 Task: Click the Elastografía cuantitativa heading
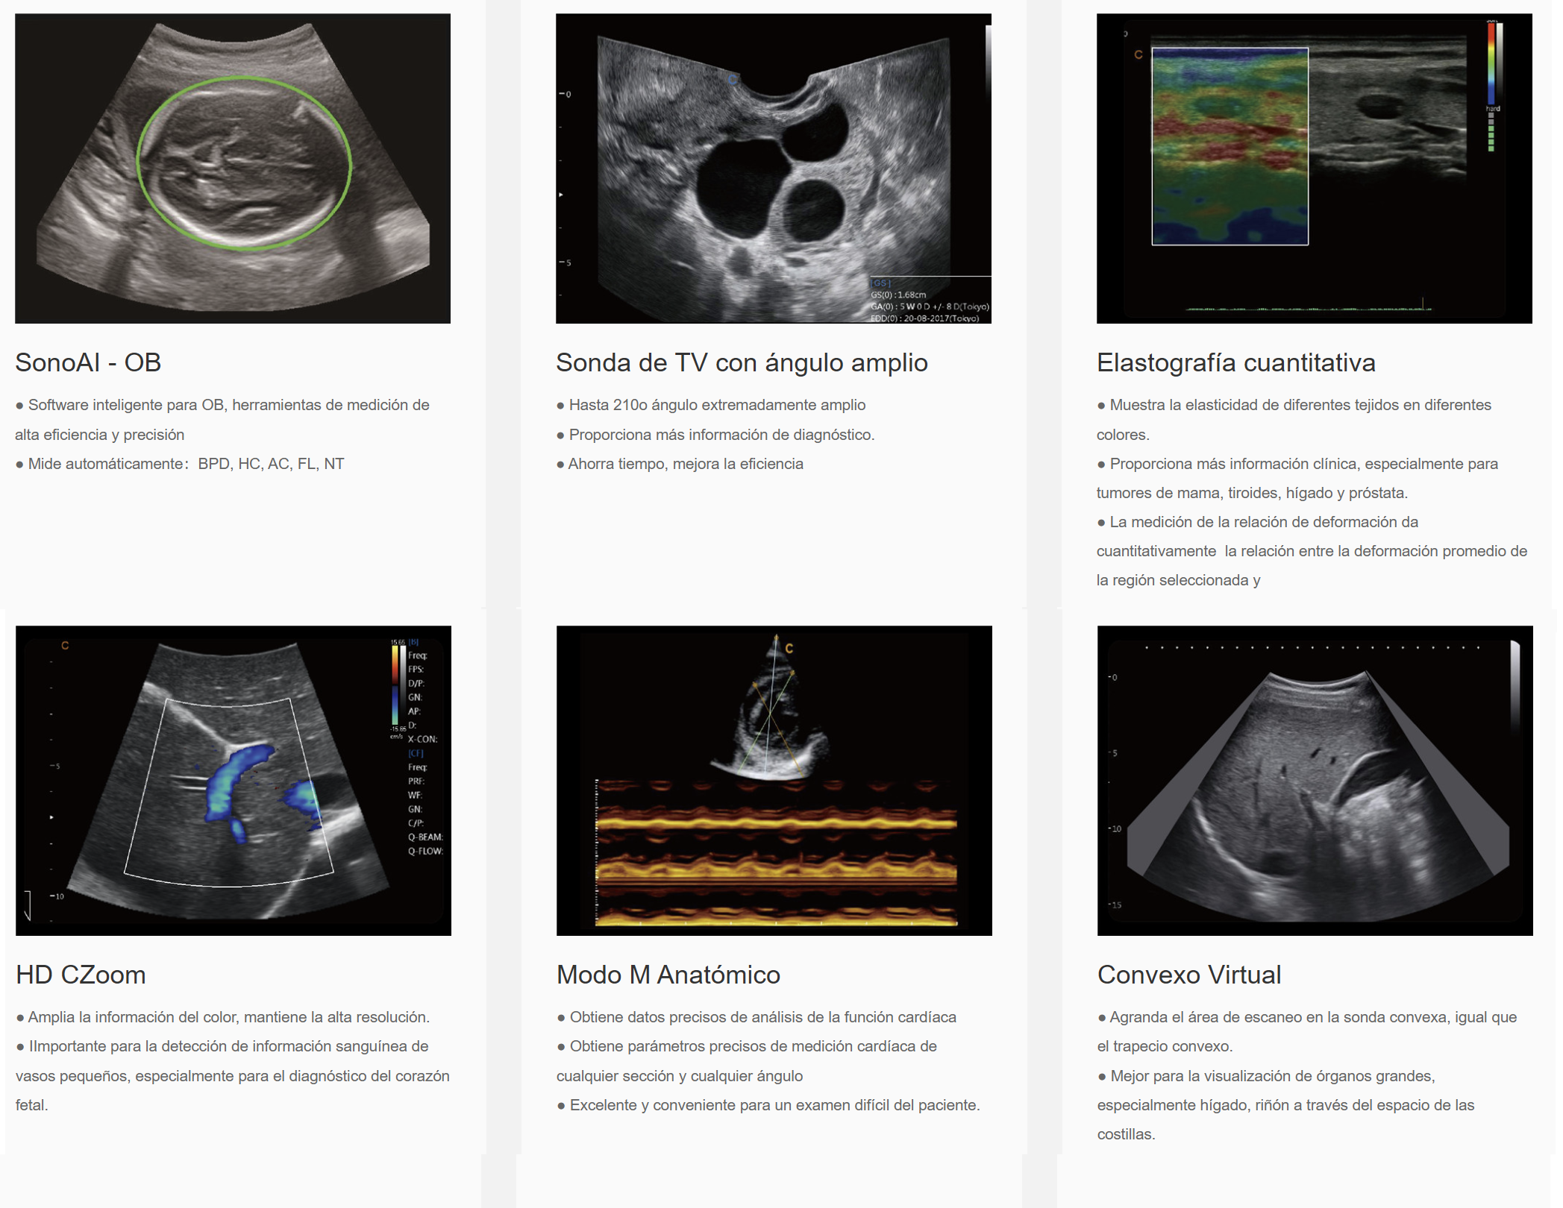[x=1235, y=362]
